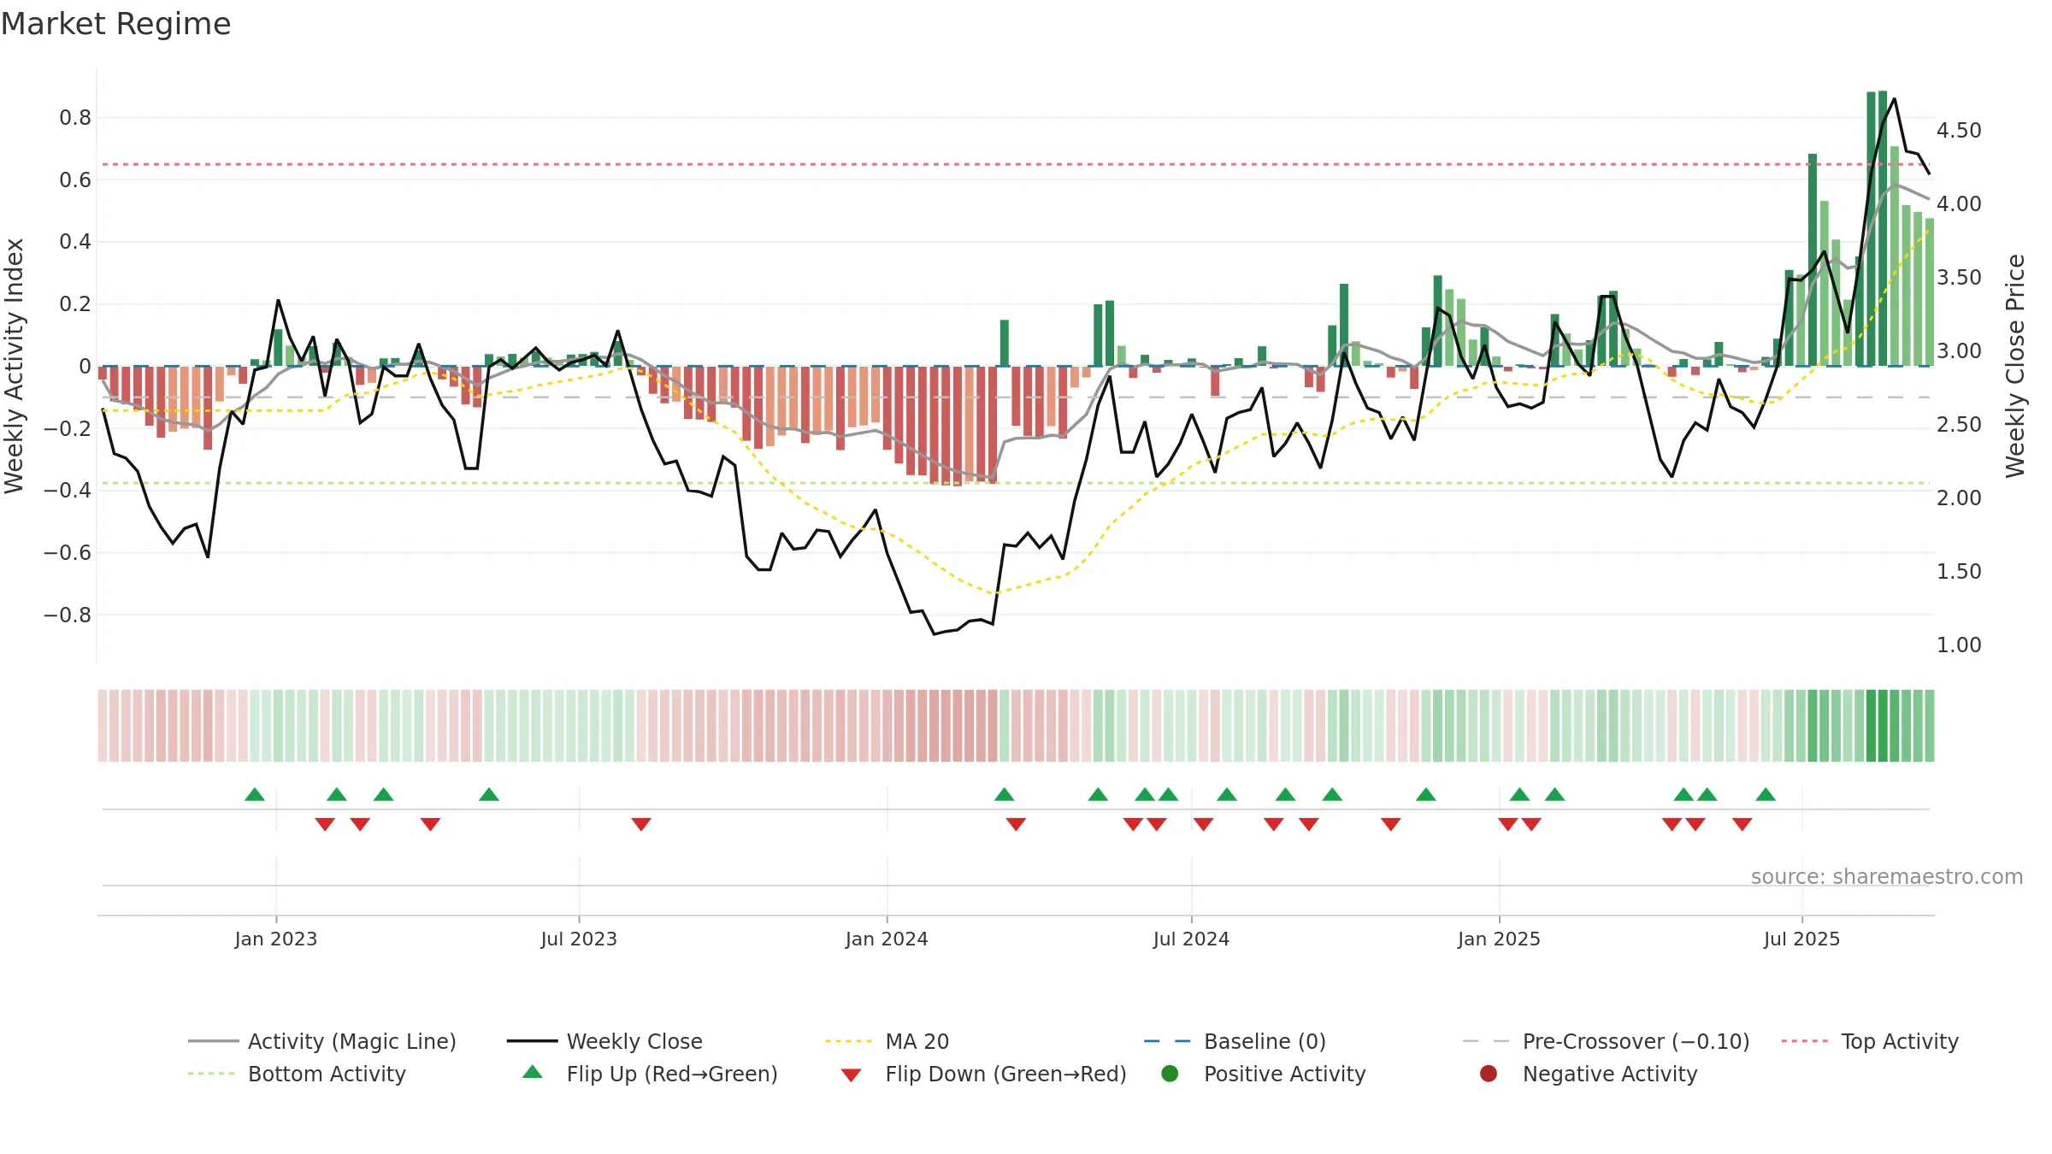This screenshot has height=1154, width=2052.
Task: Click the 2.00 price tick label
Action: (x=1959, y=498)
